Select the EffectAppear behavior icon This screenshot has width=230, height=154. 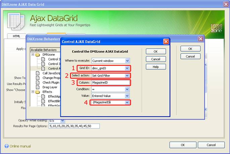pyautogui.click(x=43, y=96)
